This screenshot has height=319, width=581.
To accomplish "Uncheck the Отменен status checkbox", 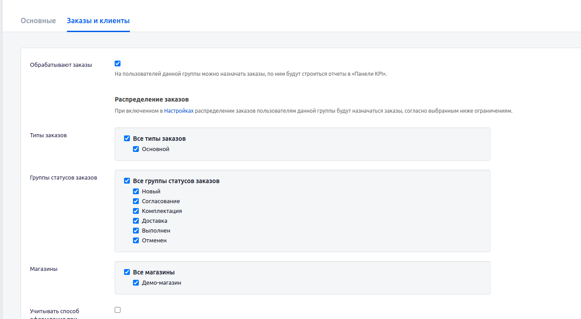I will (136, 241).
